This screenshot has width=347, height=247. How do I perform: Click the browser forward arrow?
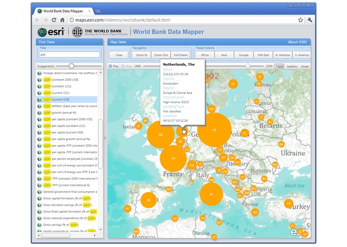(45, 20)
